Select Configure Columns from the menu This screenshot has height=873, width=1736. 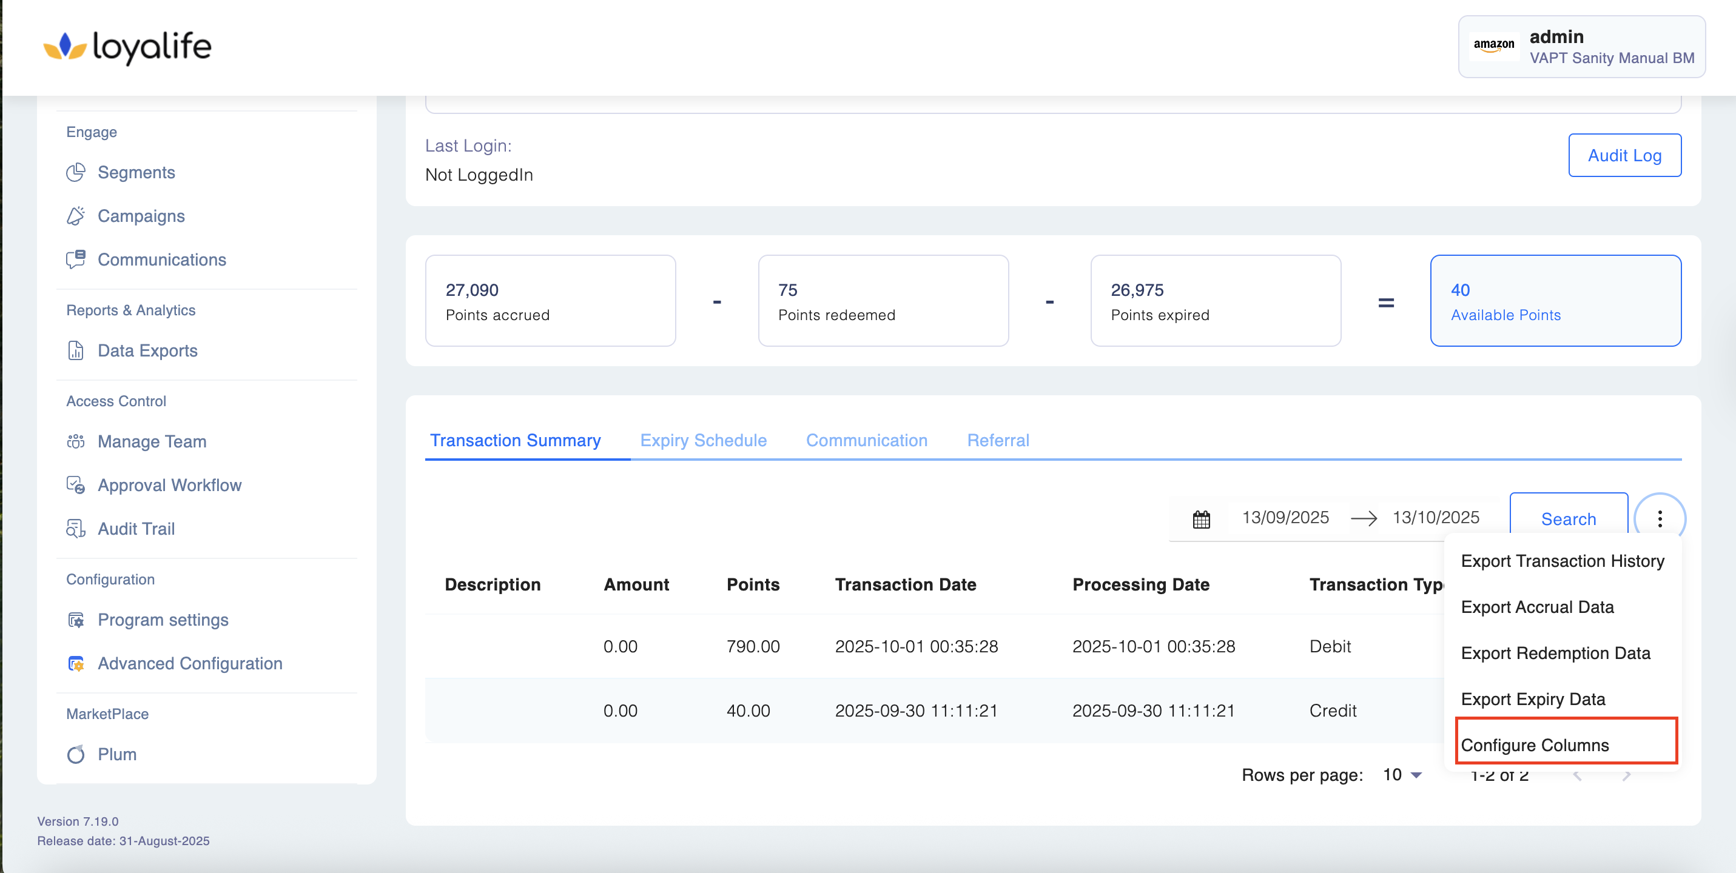point(1535,744)
